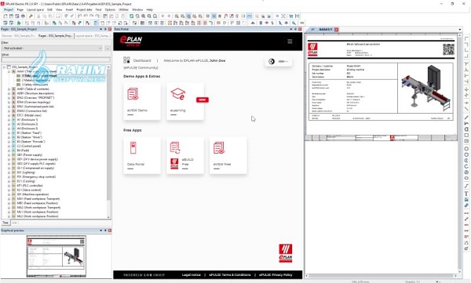The width and height of the screenshot is (471, 283).
Task: Open the Pages panel options dropdown arrow
Action: 100,29
